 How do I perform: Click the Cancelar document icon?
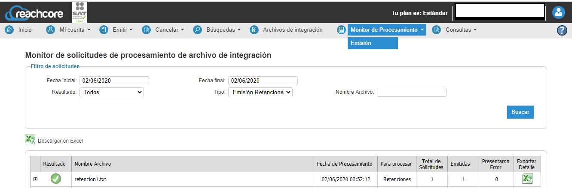click(147, 30)
